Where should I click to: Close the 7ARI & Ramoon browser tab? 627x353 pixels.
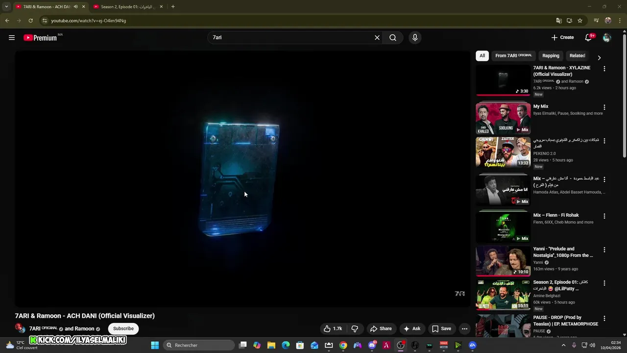tap(84, 7)
